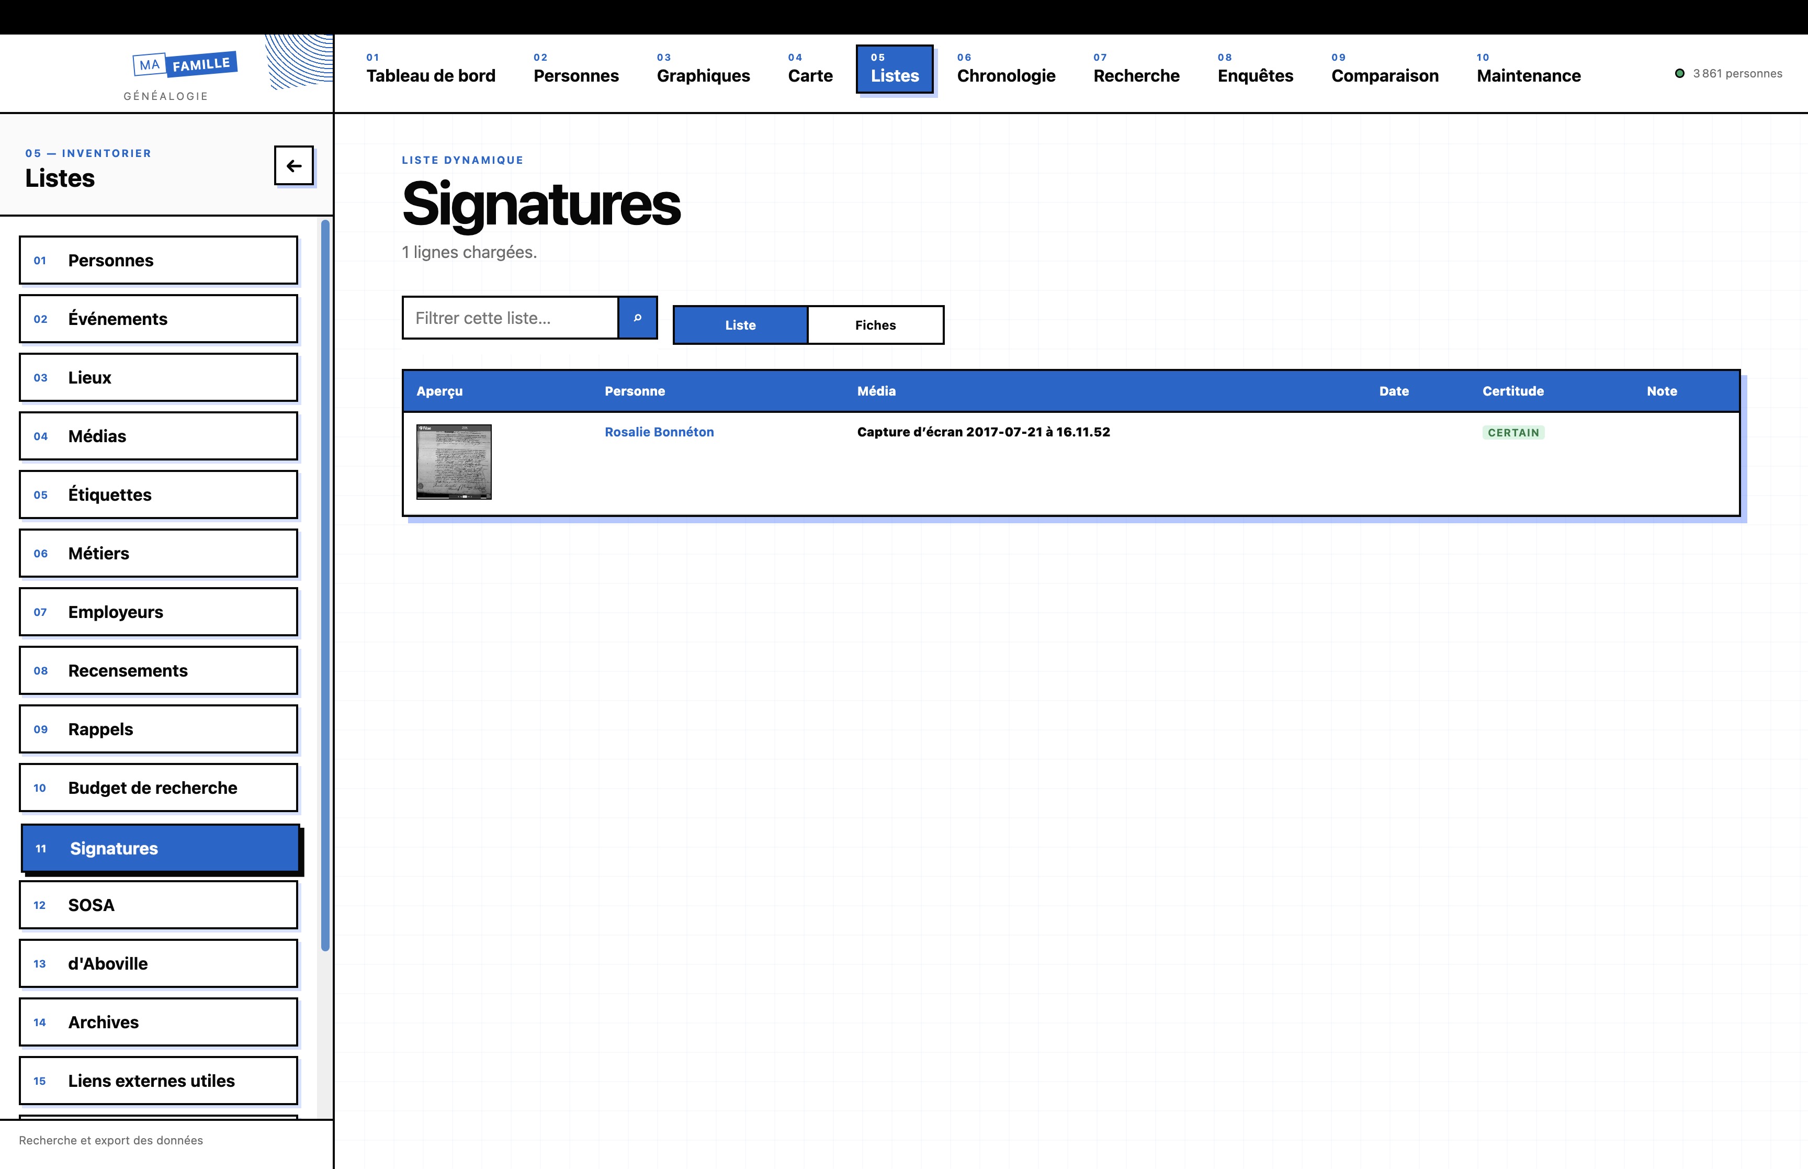Open the Archives list
Image resolution: width=1808 pixels, height=1169 pixels.
pyautogui.click(x=159, y=1022)
